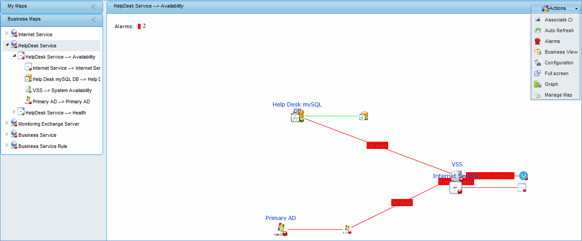Expand the Business Service tree node
Viewport: 582px width, 241px height.
(x=7, y=135)
